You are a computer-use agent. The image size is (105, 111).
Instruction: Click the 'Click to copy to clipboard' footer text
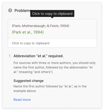pyautogui.click(x=31, y=43)
